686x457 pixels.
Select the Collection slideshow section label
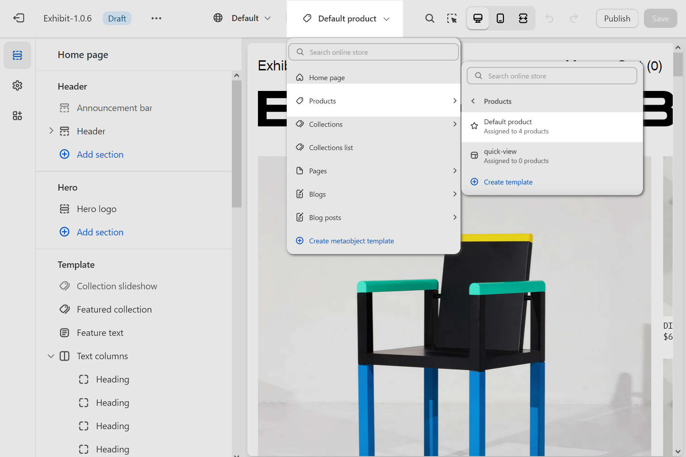coord(117,286)
